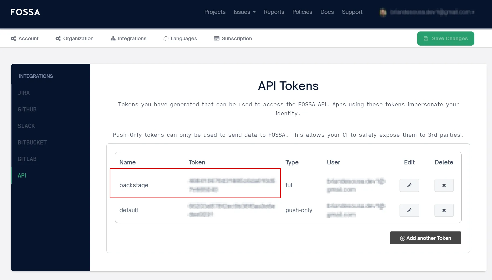Click the 'push-only' type cell
492x280 pixels.
click(299, 210)
